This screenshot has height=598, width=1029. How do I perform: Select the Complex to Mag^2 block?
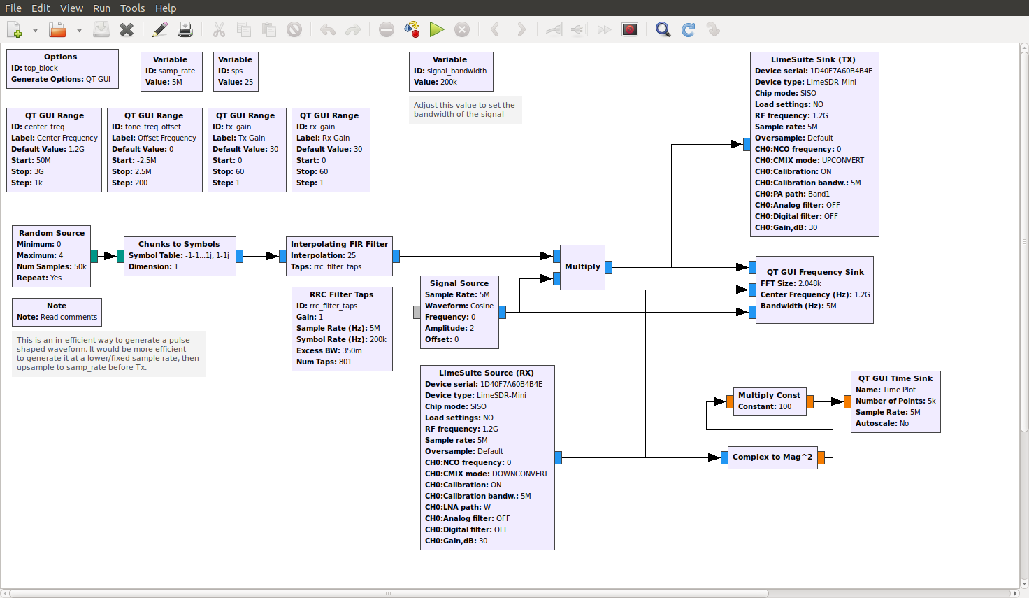(772, 457)
